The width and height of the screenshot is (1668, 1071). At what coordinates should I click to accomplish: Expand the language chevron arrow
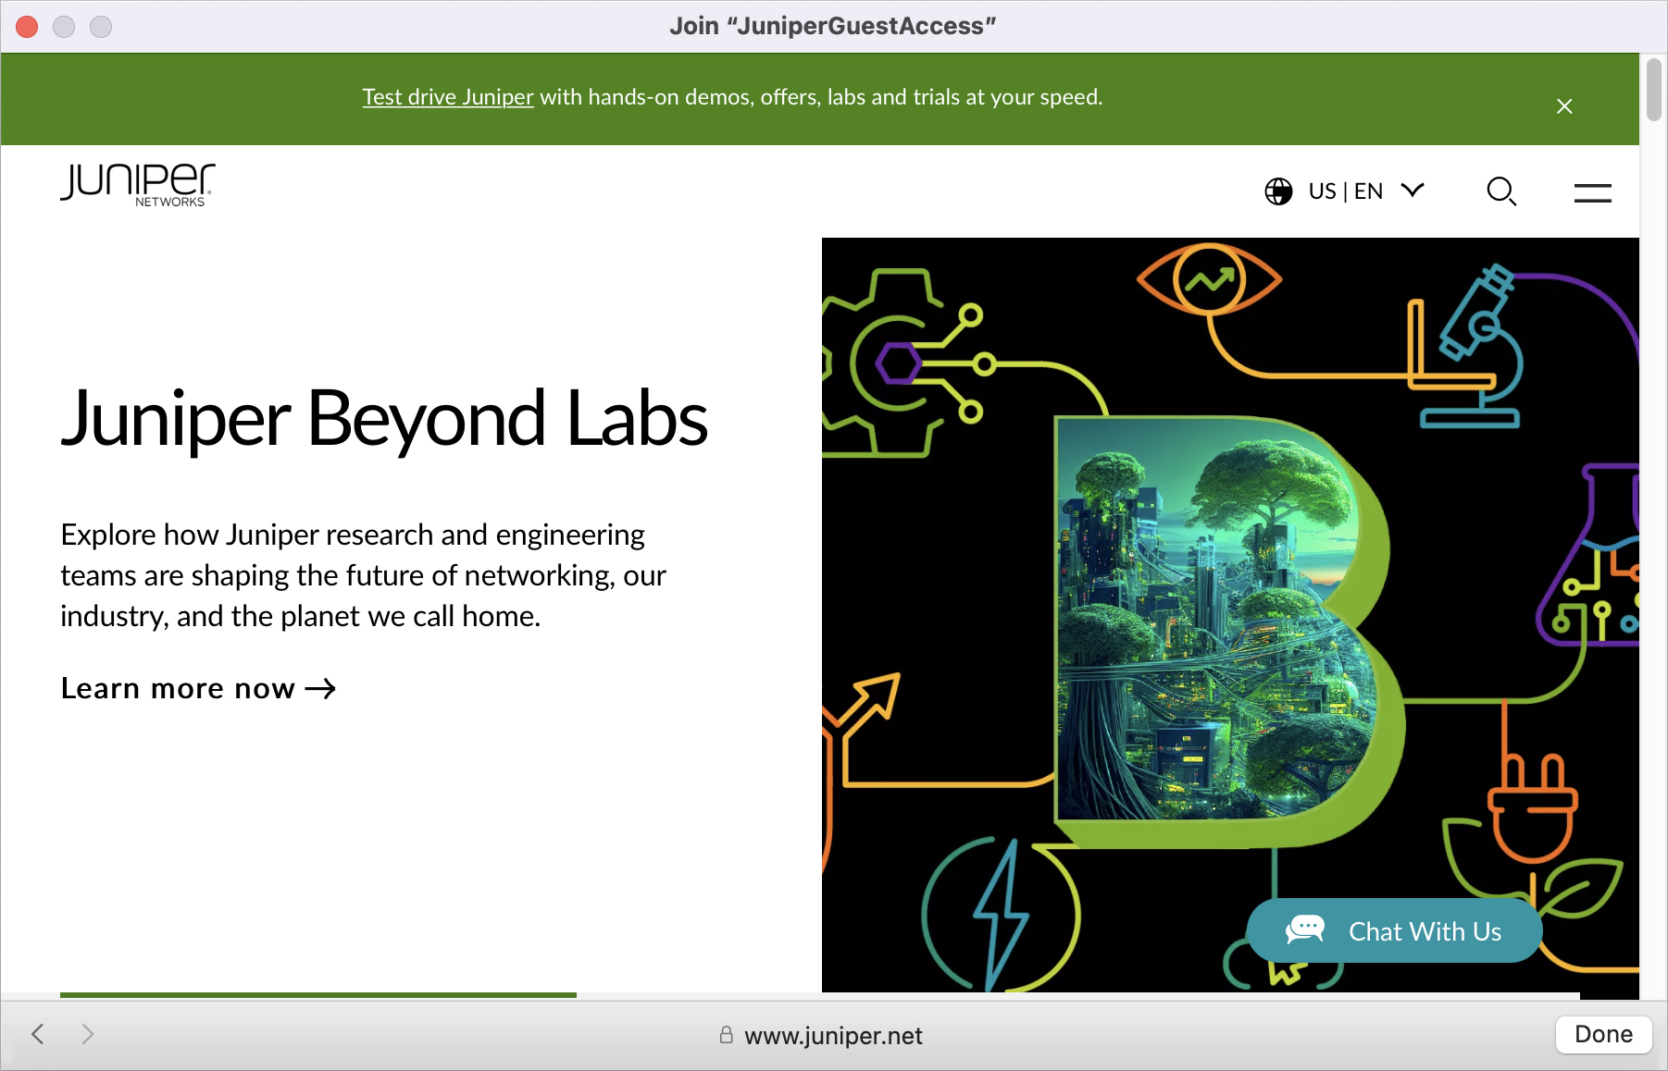point(1413,191)
